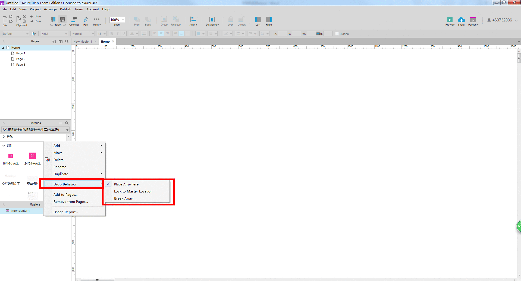Click Rename in context menu

[x=60, y=167]
